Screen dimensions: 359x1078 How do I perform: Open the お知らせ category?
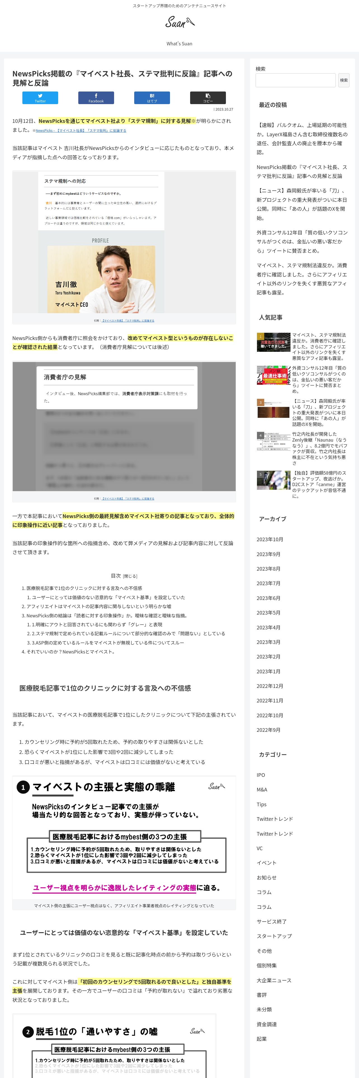[x=267, y=878]
